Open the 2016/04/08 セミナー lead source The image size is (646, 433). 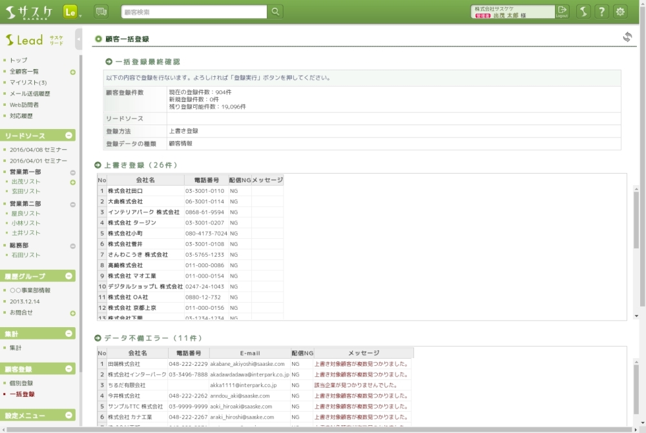(38, 150)
